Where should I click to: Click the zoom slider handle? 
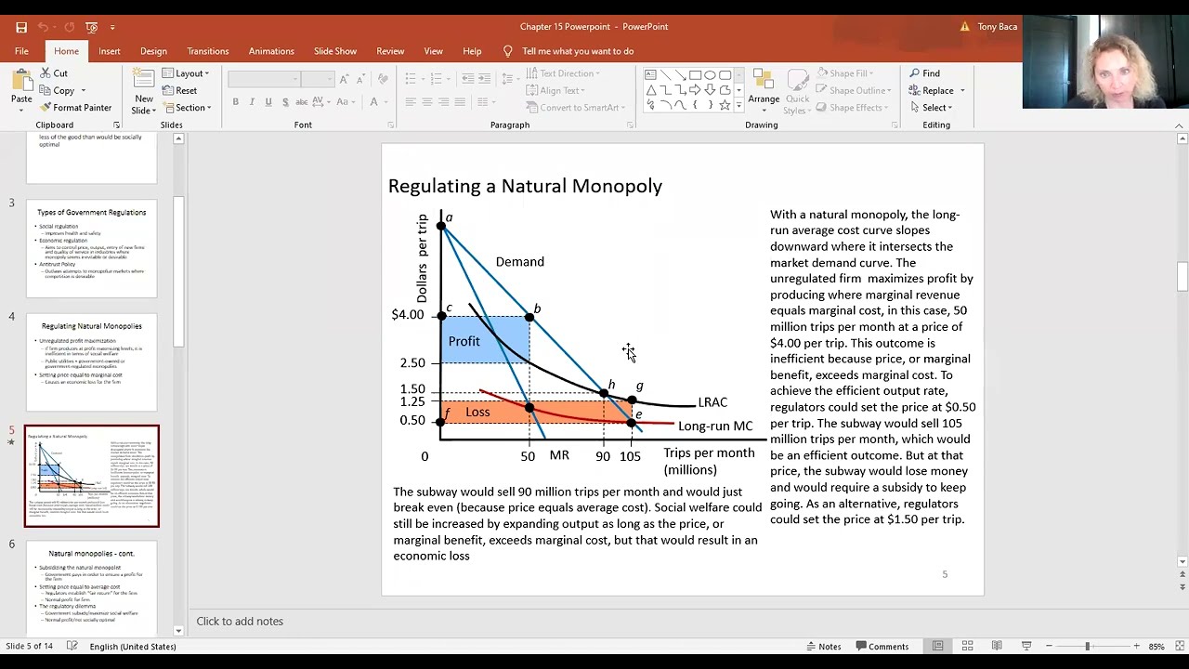tap(1087, 646)
